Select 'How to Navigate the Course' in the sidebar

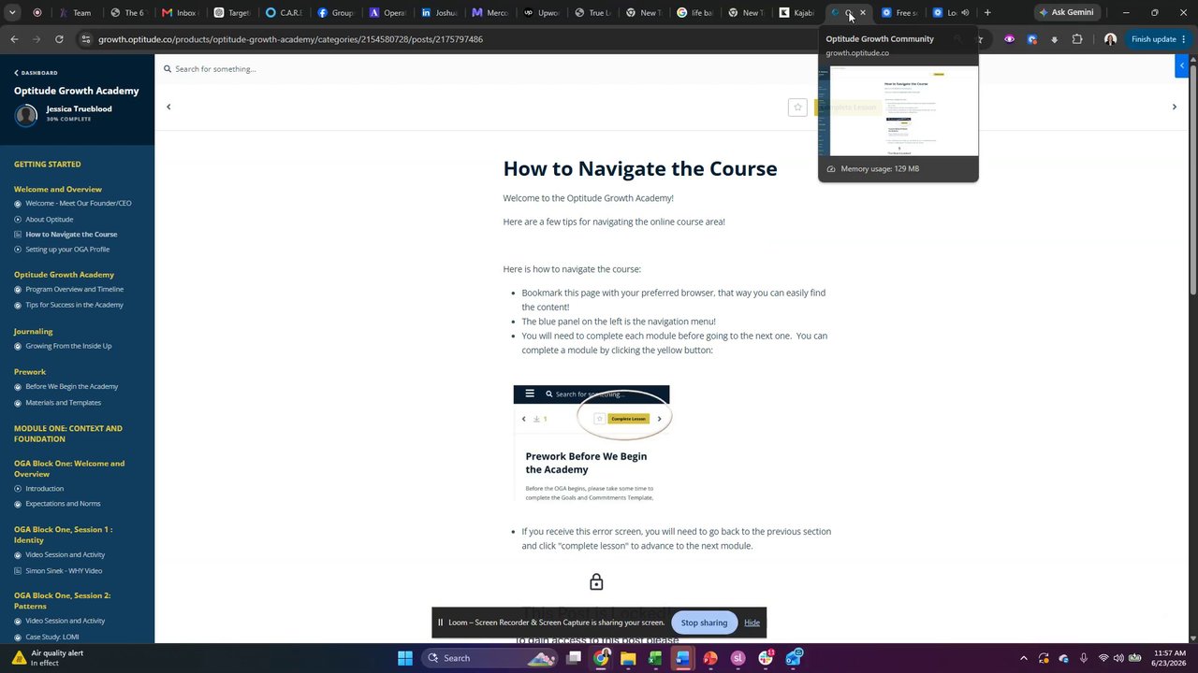pyautogui.click(x=71, y=235)
